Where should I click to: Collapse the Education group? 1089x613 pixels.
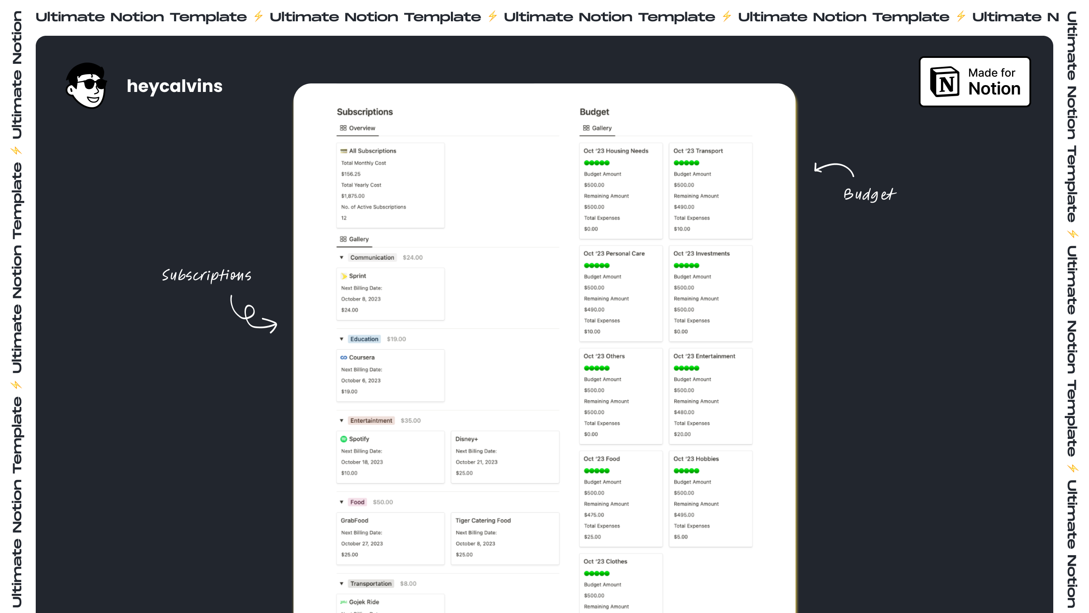tap(342, 339)
